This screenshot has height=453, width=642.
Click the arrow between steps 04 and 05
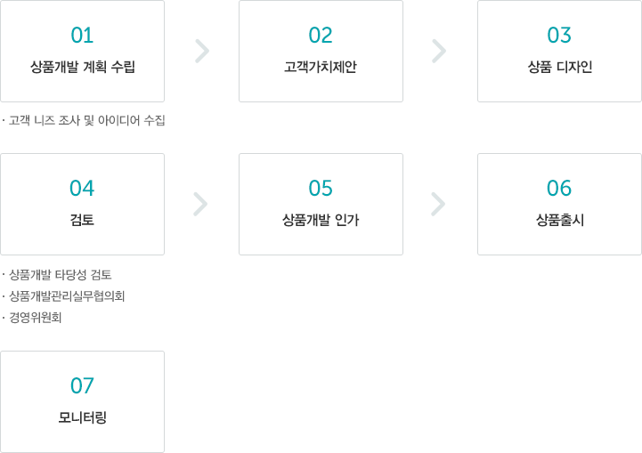click(x=200, y=204)
